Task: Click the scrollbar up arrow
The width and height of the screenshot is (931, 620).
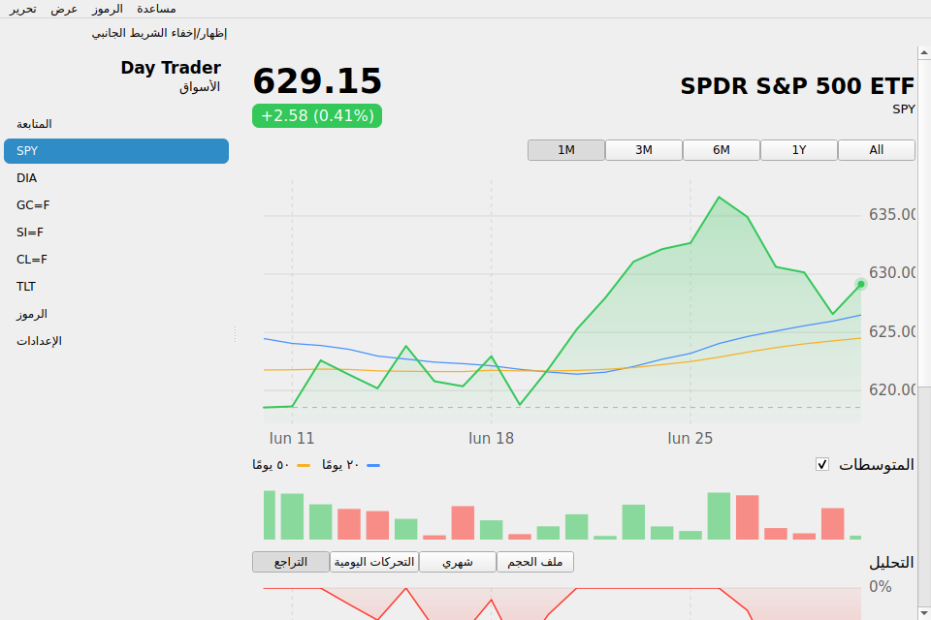Action: 924,53
